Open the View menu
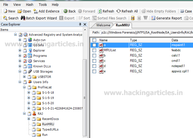193x138 pixels. tap(17, 4)
